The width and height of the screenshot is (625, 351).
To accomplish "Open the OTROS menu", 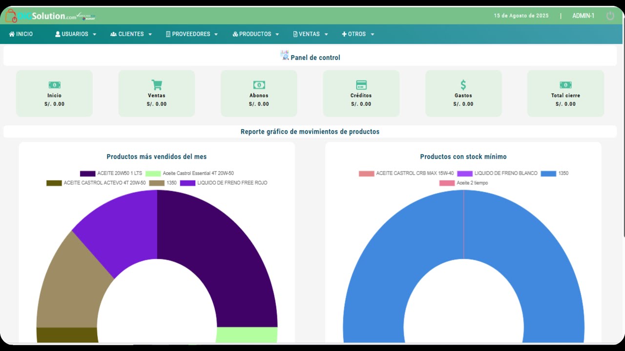I will pyautogui.click(x=358, y=34).
